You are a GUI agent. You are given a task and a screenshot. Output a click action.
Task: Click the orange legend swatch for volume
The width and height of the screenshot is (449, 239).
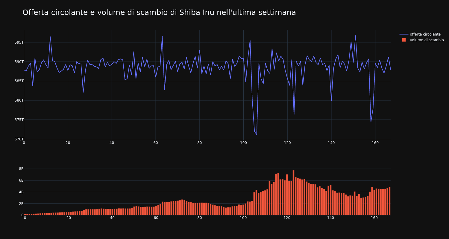pos(404,40)
